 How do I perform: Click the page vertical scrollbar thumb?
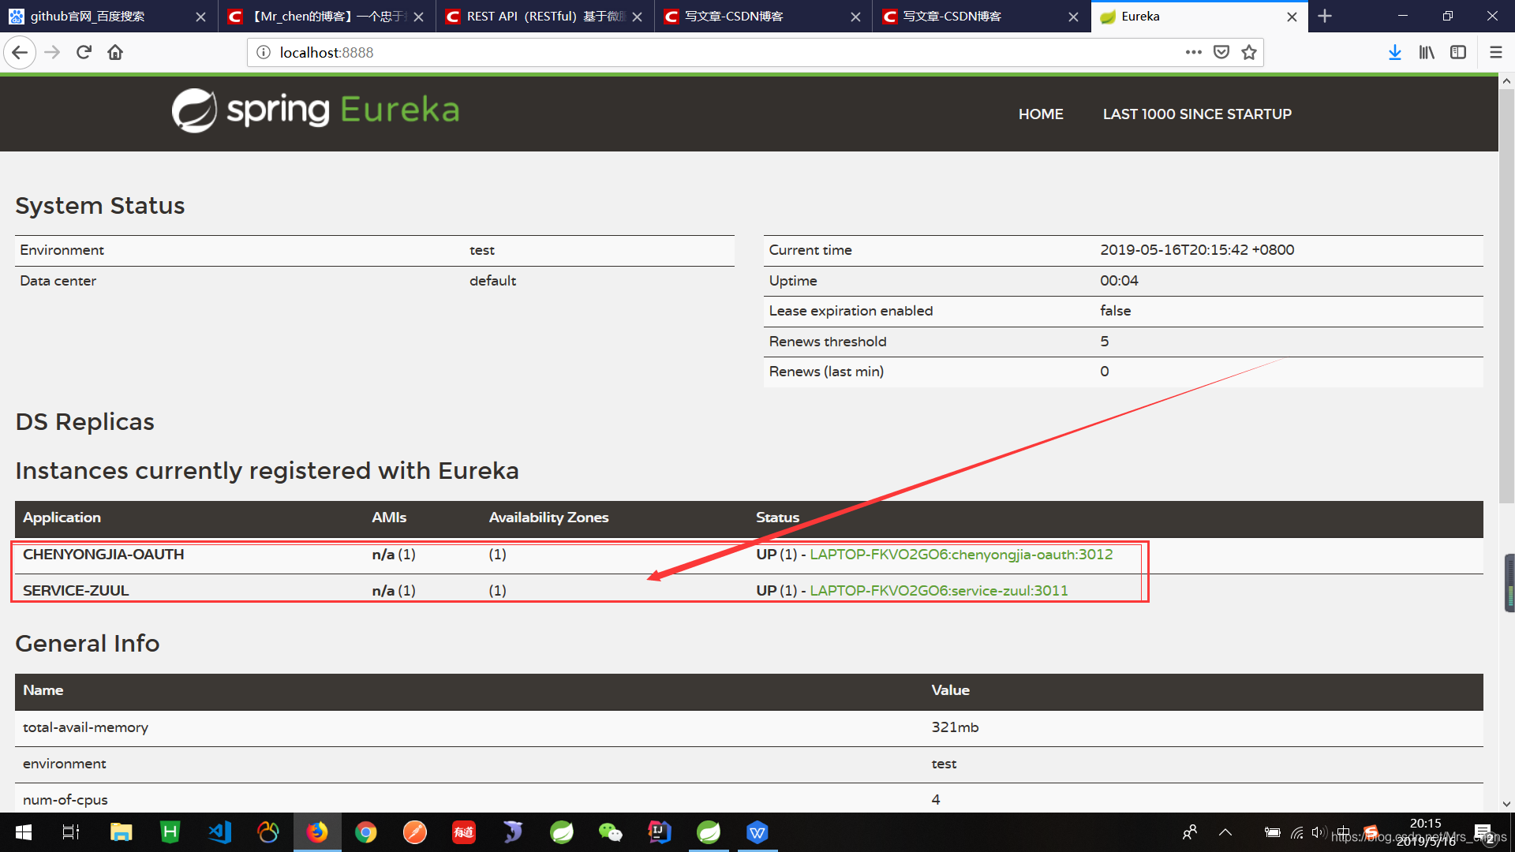point(1506,296)
